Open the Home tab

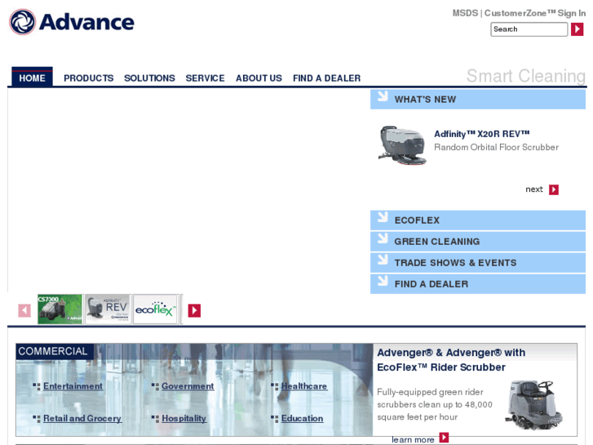click(x=32, y=78)
